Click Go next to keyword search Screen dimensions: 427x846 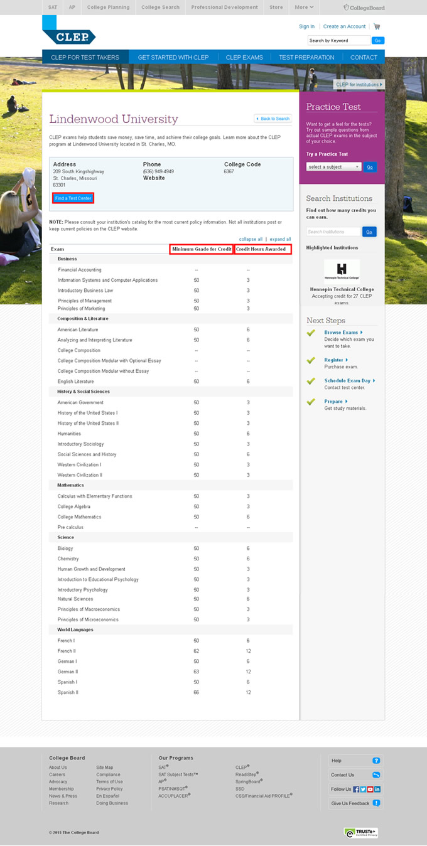pos(377,40)
